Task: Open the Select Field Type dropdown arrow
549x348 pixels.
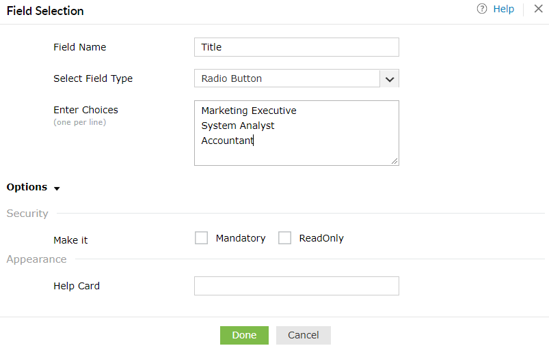Action: (390, 78)
